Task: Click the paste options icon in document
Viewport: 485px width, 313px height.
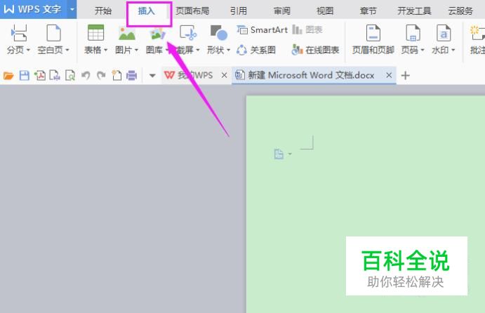Action: tap(279, 154)
